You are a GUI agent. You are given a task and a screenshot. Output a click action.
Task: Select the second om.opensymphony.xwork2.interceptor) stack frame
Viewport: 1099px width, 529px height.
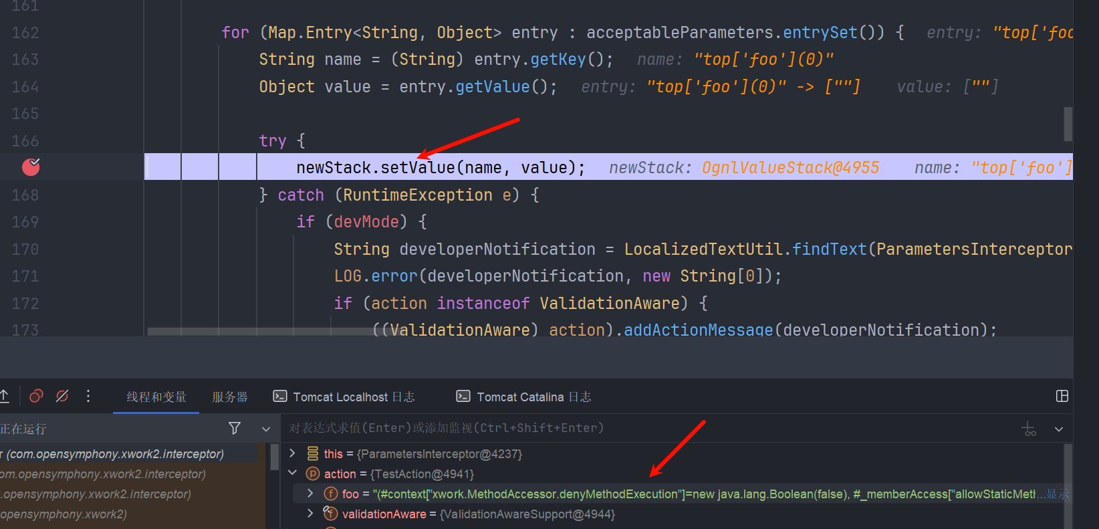click(x=128, y=473)
